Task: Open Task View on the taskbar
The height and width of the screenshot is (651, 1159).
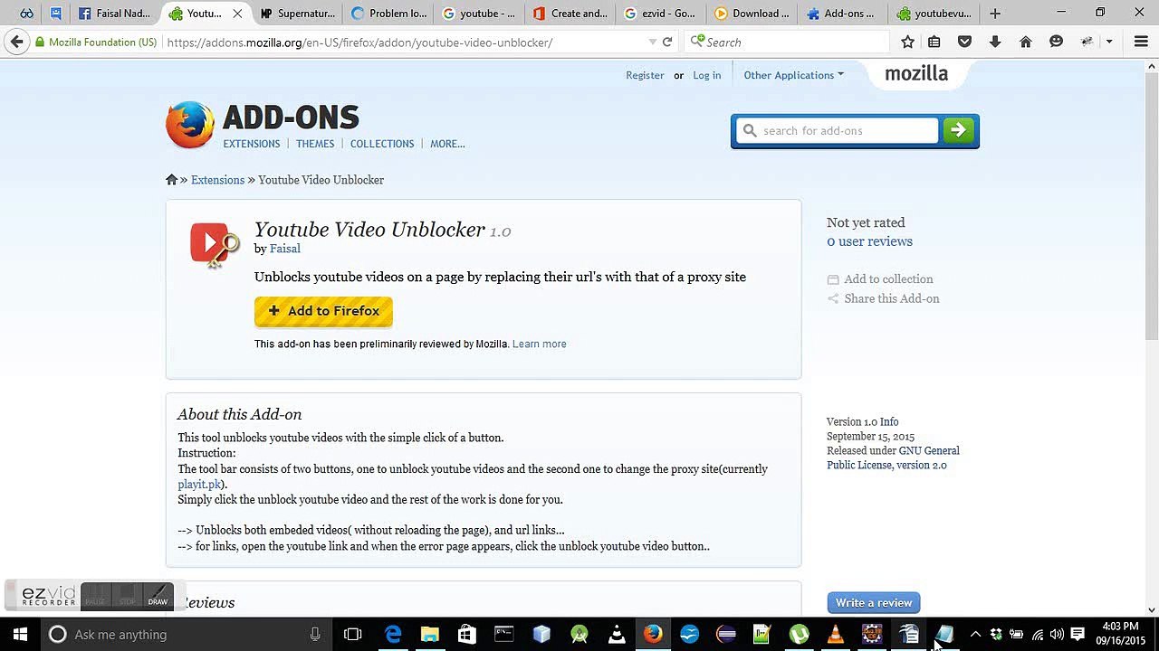Action: click(x=353, y=634)
